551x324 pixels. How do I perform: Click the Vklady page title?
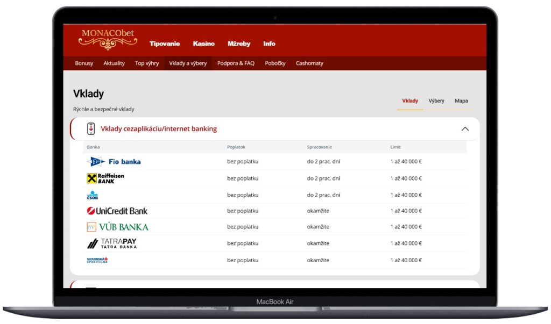point(89,93)
